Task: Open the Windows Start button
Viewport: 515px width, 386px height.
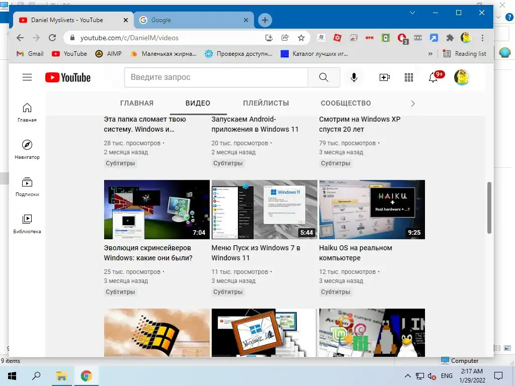Action: [12, 376]
